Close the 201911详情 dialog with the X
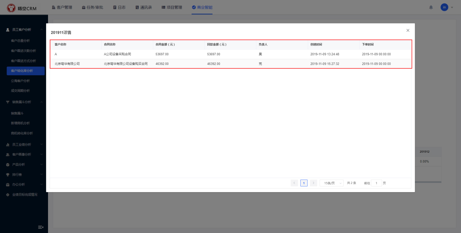This screenshot has height=233, width=461. 408,30
